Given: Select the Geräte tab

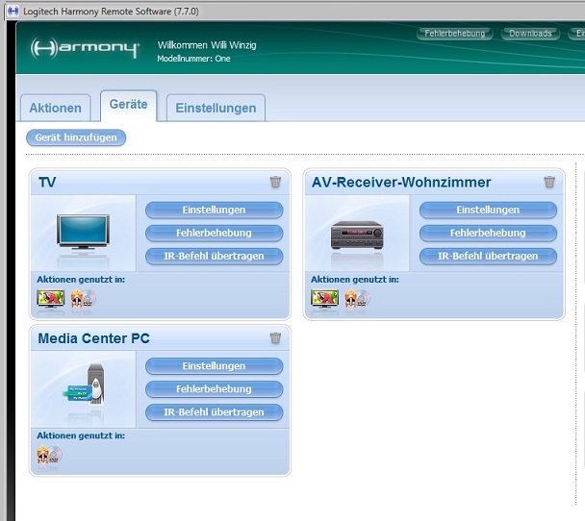Looking at the screenshot, I should point(128,105).
